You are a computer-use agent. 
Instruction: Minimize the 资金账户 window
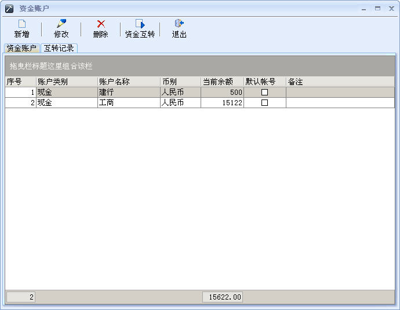364,9
